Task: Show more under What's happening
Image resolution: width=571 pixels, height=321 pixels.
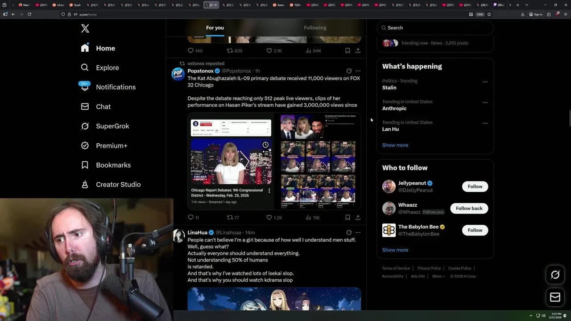Action: pyautogui.click(x=395, y=145)
